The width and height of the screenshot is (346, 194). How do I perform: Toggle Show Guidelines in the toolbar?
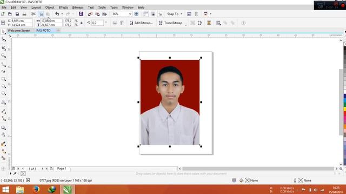(x=160, y=14)
